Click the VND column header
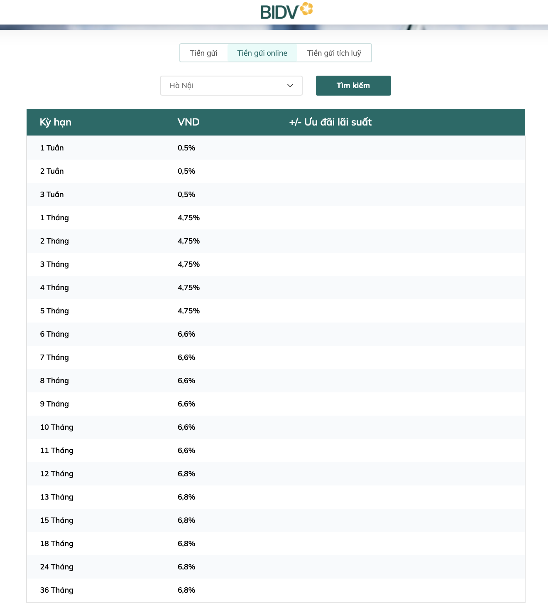Screen dimensions: 548x606 188,122
